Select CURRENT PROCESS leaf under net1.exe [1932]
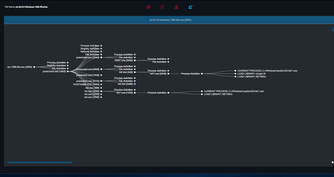Viewport: 334px width, 177px height. point(202,91)
